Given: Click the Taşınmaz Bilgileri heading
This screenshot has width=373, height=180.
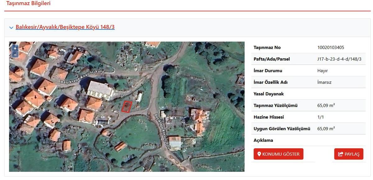Looking at the screenshot, I should (28, 3).
